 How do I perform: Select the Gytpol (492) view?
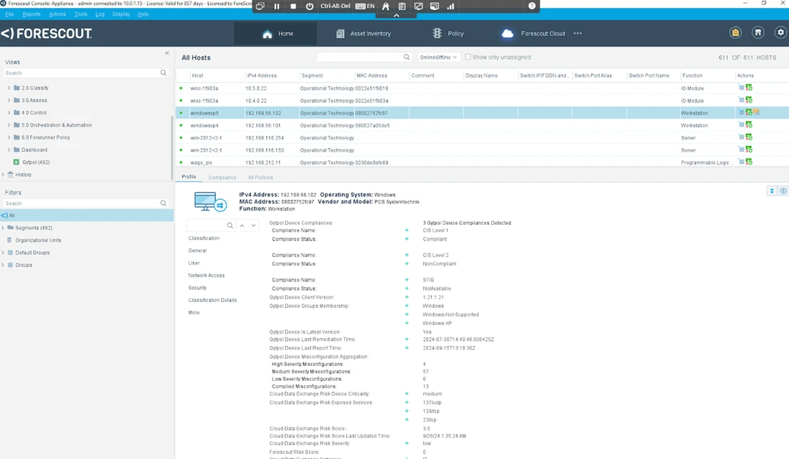34,163
